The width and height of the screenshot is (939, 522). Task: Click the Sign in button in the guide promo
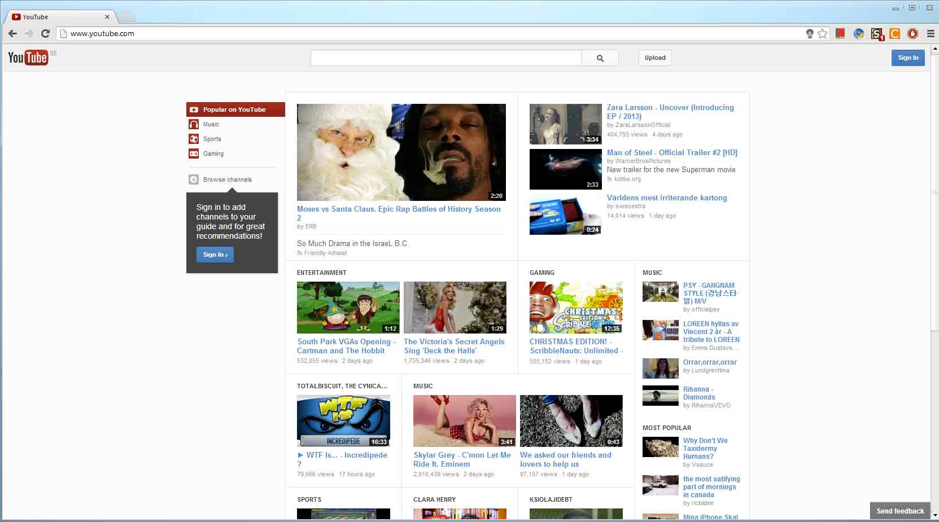tap(215, 255)
